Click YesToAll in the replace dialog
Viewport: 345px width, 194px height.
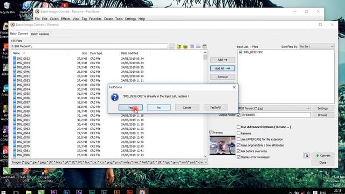215,108
